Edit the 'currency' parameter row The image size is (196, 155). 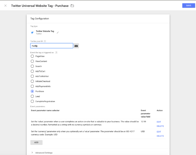point(159,131)
